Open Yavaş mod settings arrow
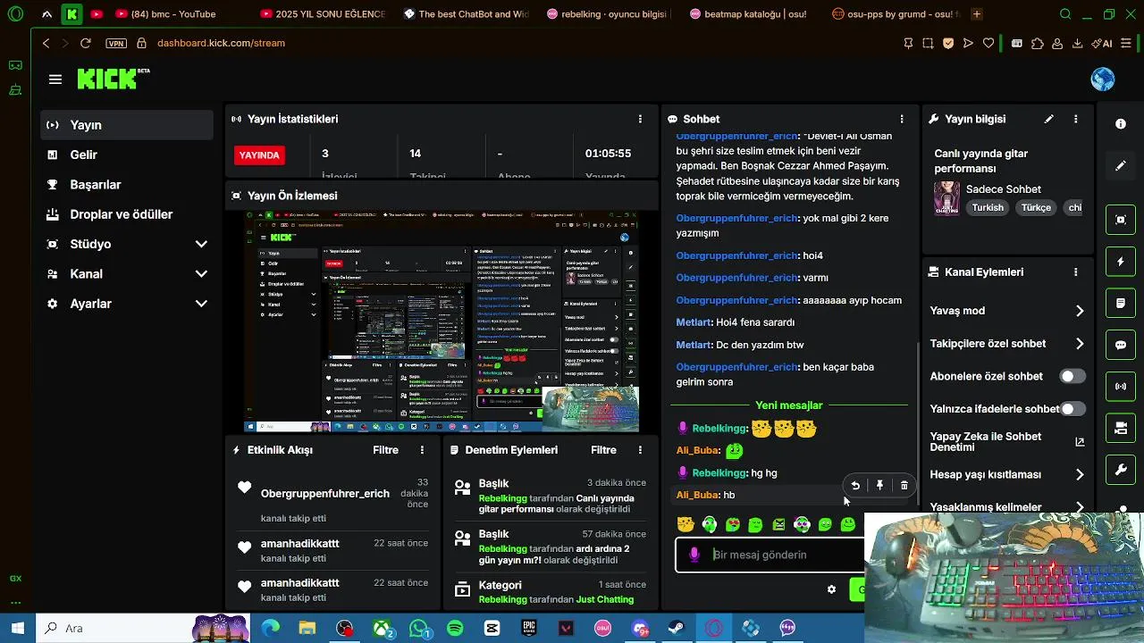1144x643 pixels. tap(1080, 311)
